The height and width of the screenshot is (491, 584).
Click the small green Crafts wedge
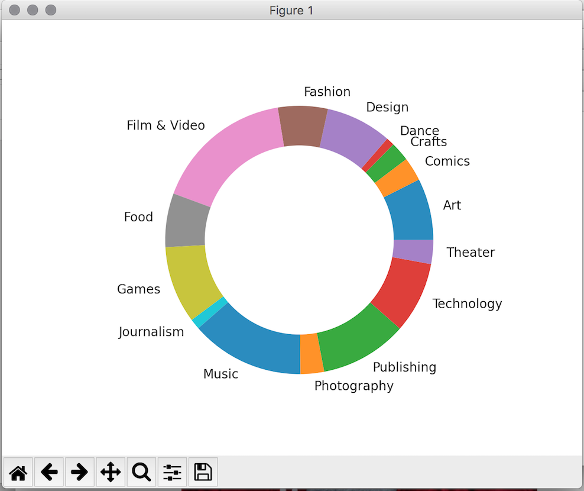(386, 164)
